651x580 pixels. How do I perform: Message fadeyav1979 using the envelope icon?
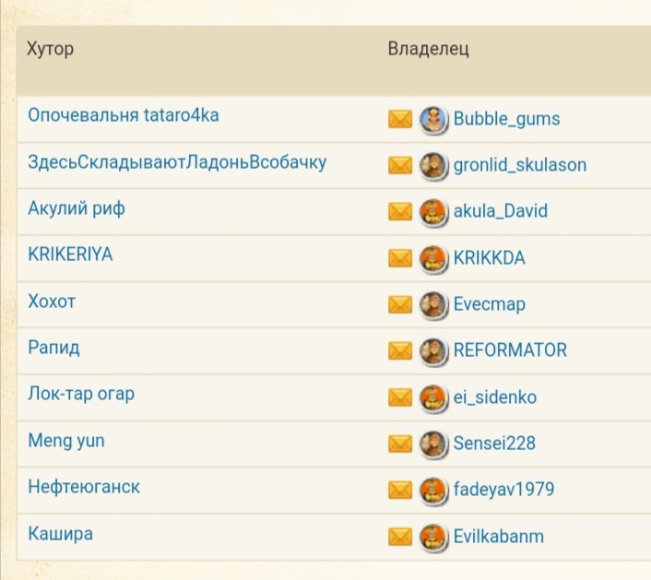click(x=400, y=490)
